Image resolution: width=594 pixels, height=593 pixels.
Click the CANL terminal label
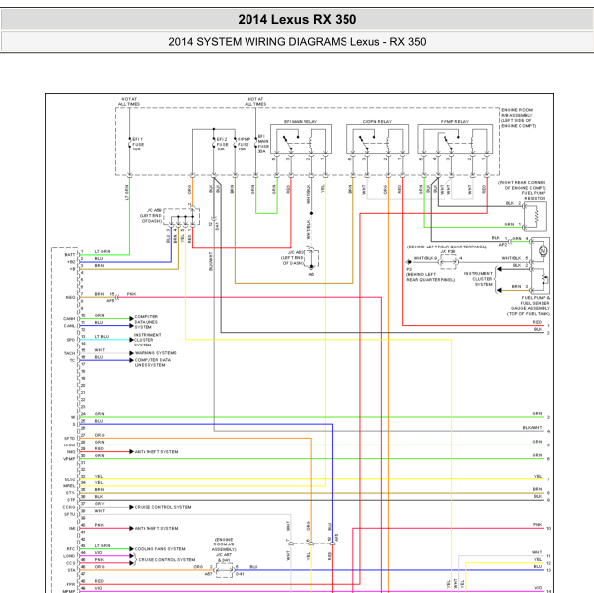pos(69,326)
